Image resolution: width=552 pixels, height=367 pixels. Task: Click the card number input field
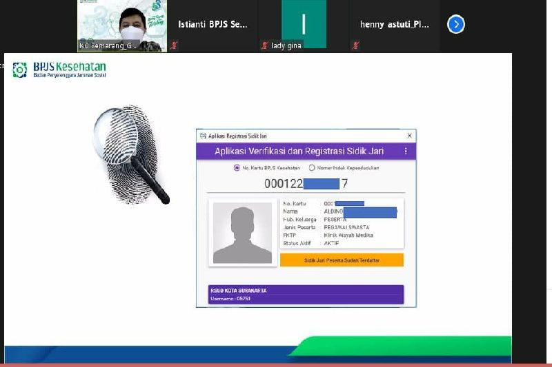[306, 184]
